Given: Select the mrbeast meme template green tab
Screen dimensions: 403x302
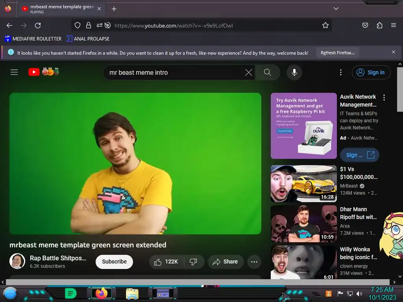Looking at the screenshot, I should (x=61, y=9).
